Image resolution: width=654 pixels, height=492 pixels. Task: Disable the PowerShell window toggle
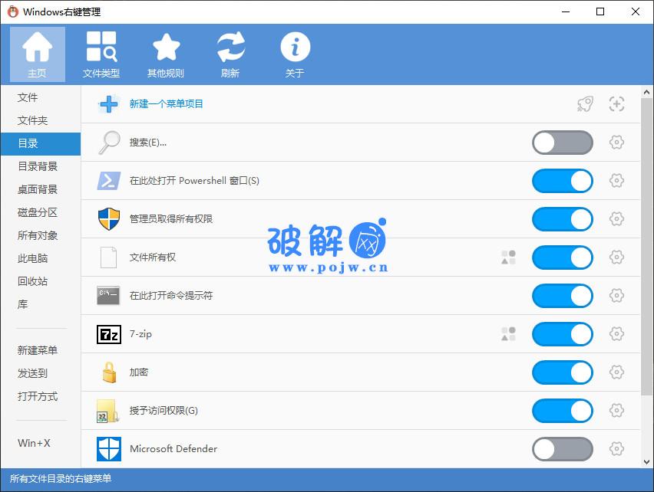click(x=562, y=181)
